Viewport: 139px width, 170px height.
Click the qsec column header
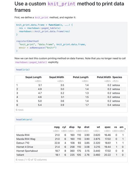(x=108, y=127)
